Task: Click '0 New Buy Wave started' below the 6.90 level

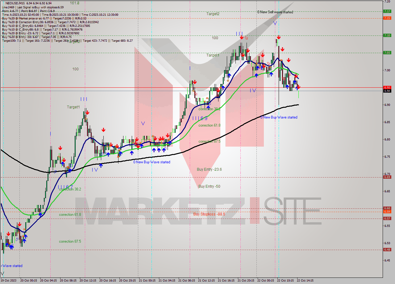Action: 279,117
